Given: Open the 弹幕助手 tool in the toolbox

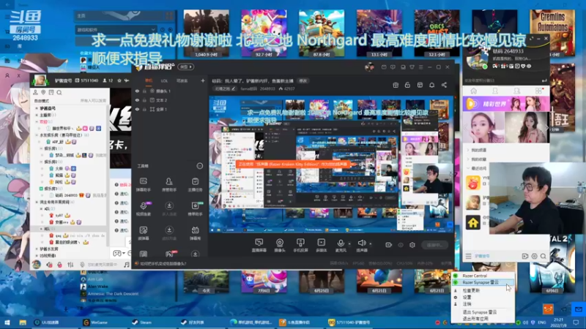Looking at the screenshot, I should click(144, 185).
